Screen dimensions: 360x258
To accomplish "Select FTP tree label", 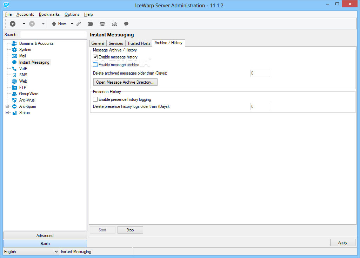I will tap(23, 88).
